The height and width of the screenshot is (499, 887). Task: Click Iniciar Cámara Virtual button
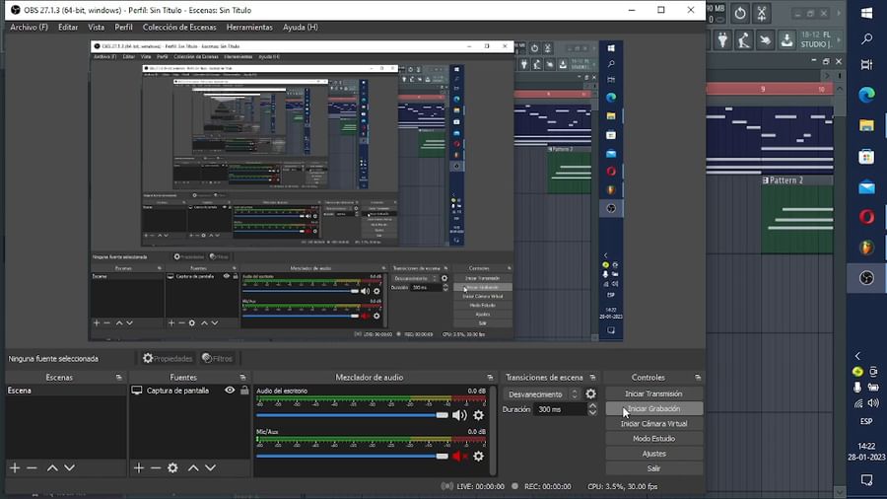654,424
